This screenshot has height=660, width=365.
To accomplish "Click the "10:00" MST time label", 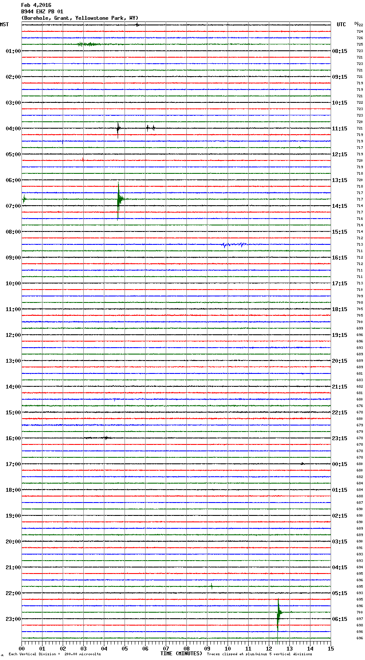I will pos(13,284).
